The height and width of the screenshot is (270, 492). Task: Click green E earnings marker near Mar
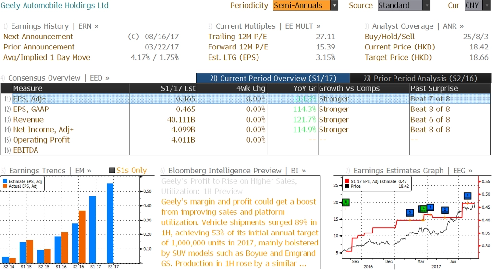point(423,209)
